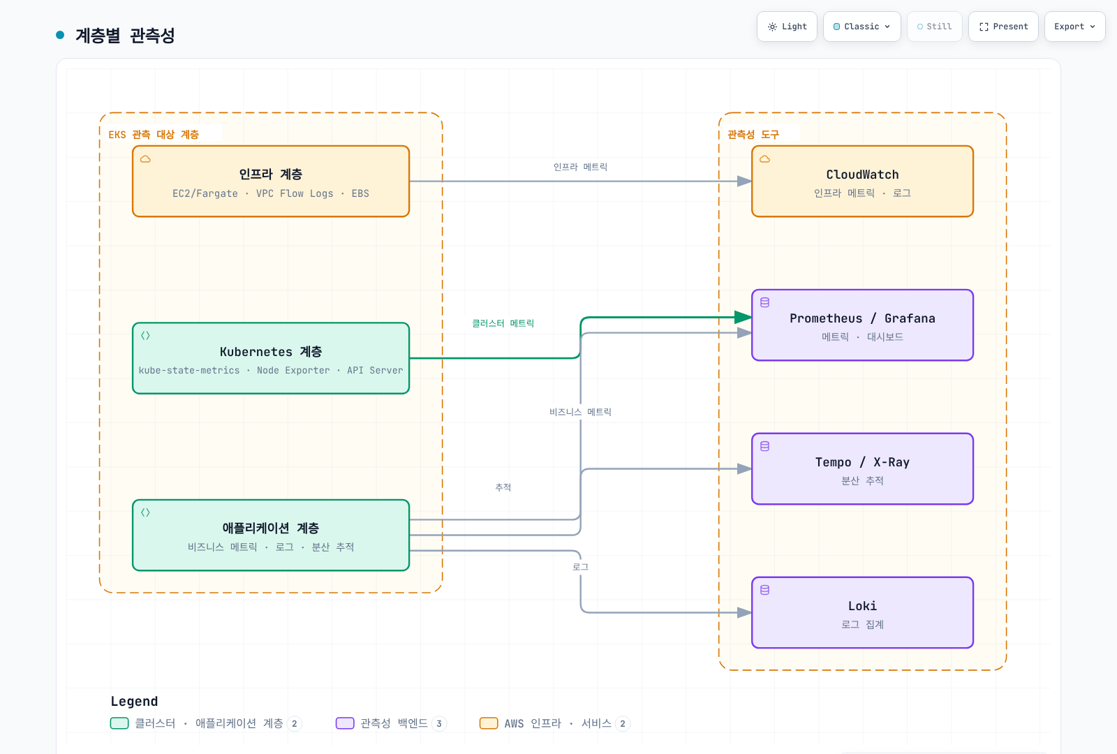This screenshot has width=1117, height=754.
Task: Select the Tempo / X-Ray node title
Action: click(862, 462)
